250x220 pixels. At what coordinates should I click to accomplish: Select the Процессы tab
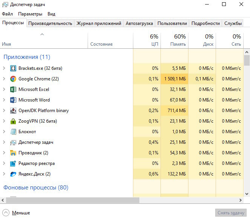13,23
